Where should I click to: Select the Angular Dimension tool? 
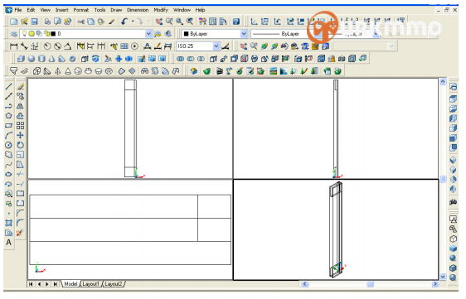pos(68,46)
